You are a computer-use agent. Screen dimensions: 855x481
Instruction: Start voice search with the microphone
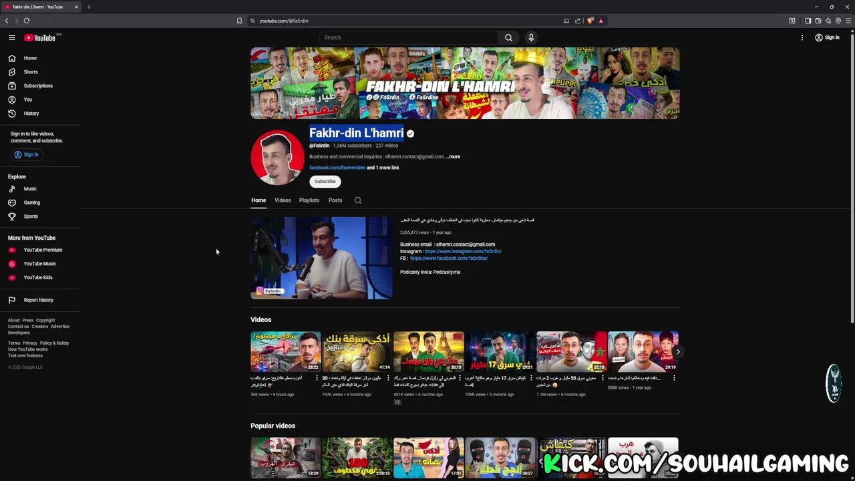[x=531, y=37]
